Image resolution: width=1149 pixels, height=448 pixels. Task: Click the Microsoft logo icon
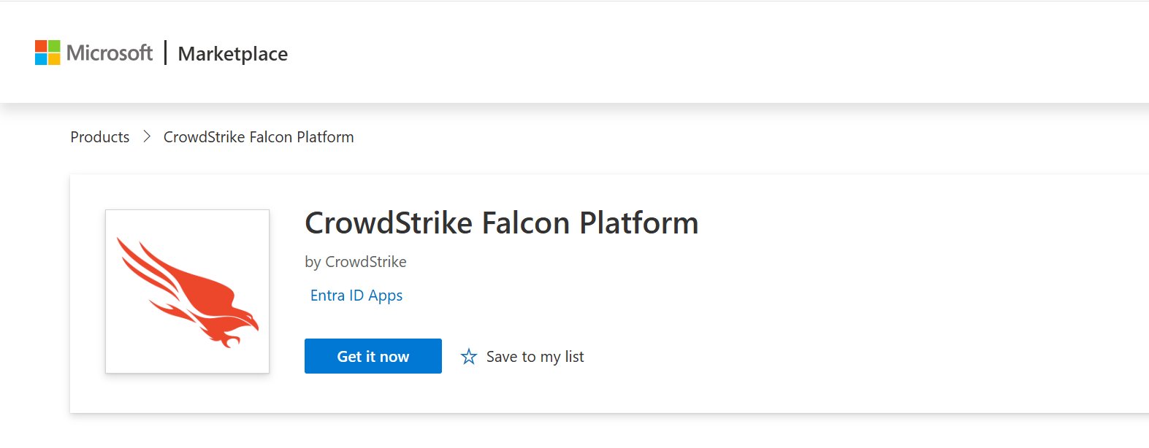[47, 53]
